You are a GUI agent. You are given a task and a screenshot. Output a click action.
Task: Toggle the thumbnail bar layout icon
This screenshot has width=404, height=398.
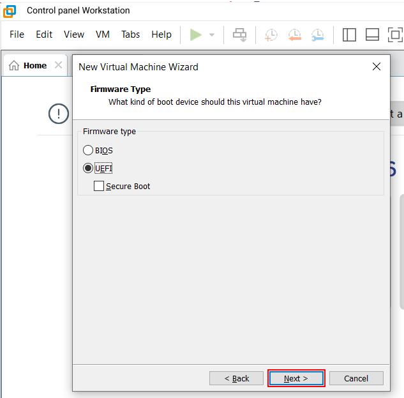click(372, 34)
